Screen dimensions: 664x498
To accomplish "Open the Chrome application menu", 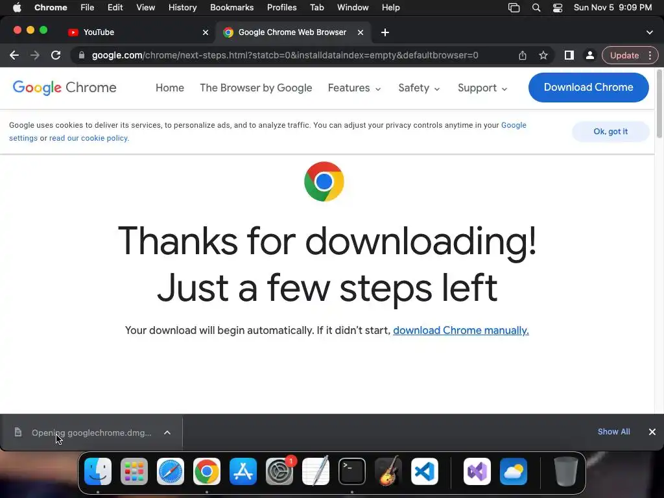I will tap(51, 7).
